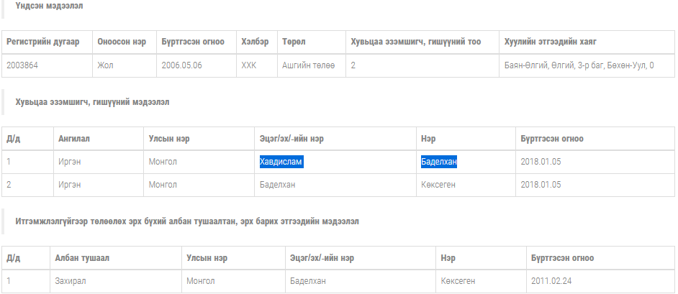Select the registration date 2006.05.06

coord(181,65)
